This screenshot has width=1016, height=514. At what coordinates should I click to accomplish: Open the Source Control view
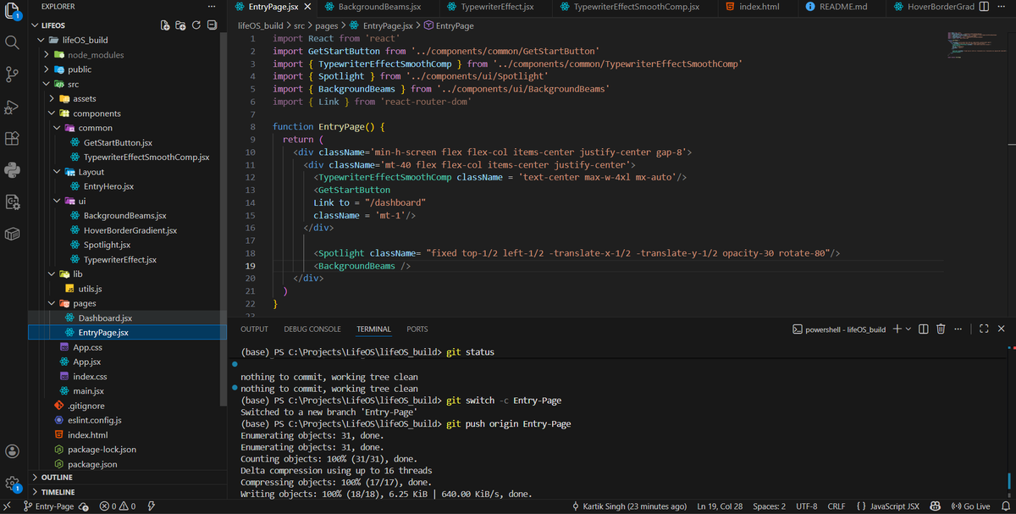tap(12, 75)
